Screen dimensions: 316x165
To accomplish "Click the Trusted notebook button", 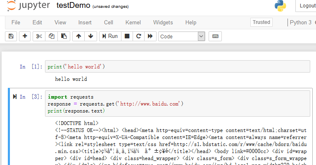I will pos(261,22).
